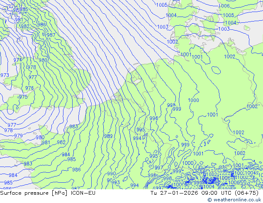Click the 974 isobar label
Viewport: 263px width, 203px height.
click(17, 60)
